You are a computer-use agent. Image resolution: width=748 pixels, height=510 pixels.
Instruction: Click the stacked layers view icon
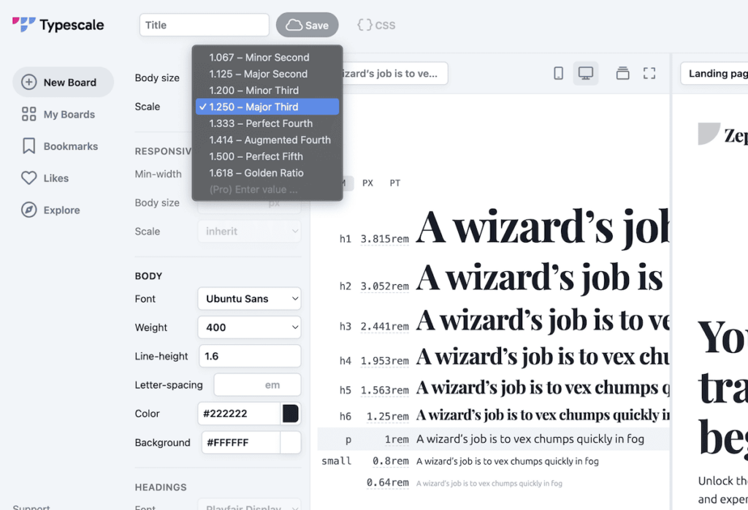622,73
